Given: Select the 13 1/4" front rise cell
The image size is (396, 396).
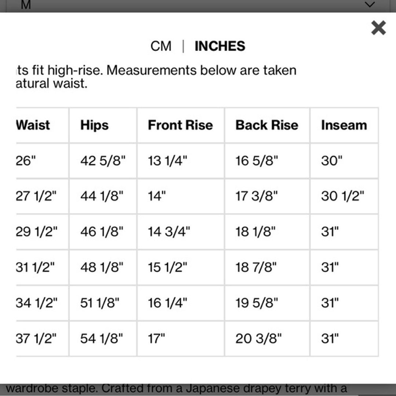Looking at the screenshot, I should (x=168, y=161).
